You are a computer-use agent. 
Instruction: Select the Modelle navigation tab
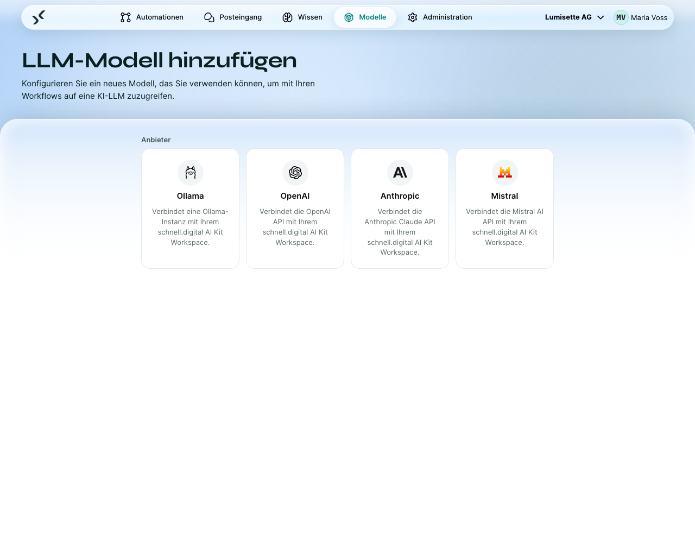tap(365, 17)
